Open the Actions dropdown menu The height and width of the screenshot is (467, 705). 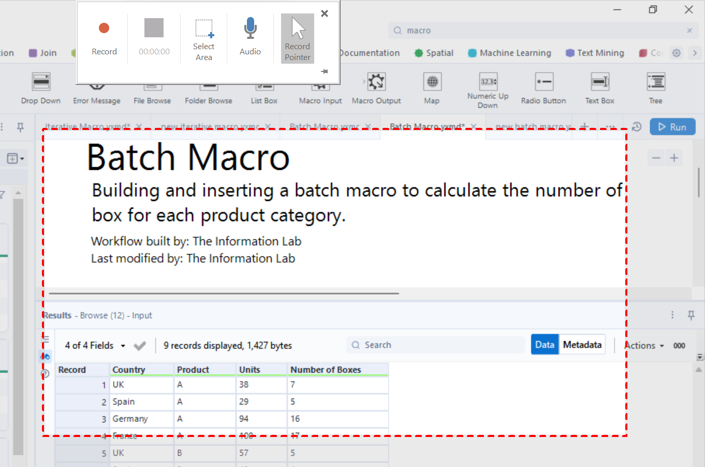click(x=644, y=345)
